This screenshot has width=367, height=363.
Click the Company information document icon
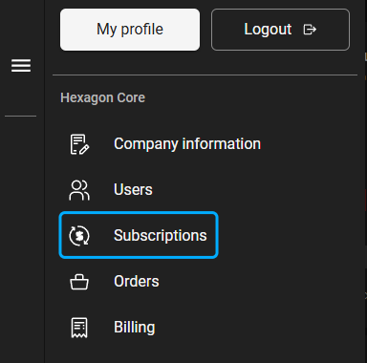pos(79,144)
